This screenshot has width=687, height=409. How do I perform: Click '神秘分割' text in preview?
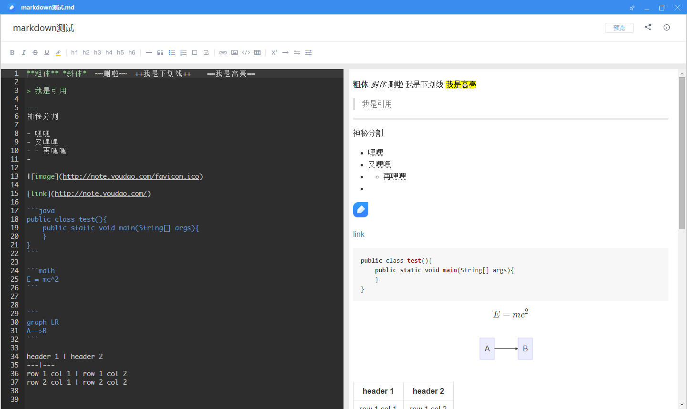pyautogui.click(x=368, y=133)
